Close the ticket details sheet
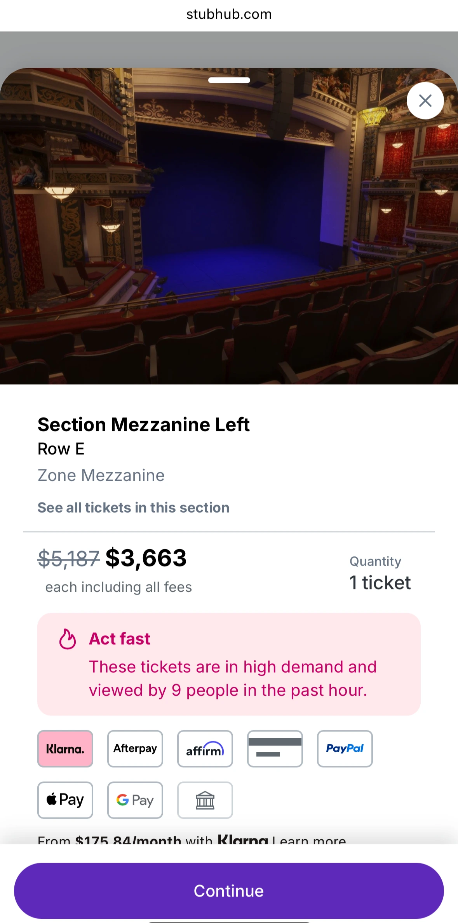 point(425,100)
